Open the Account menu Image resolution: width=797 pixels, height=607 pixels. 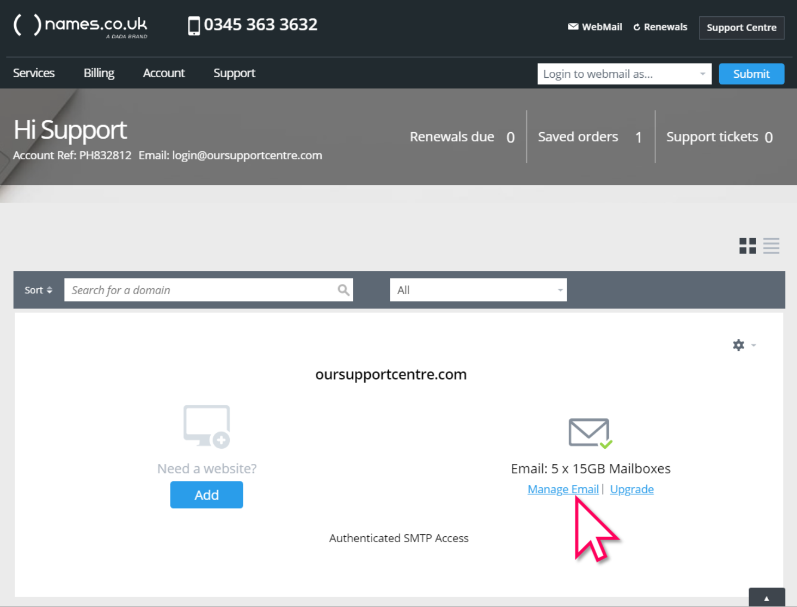tap(164, 73)
